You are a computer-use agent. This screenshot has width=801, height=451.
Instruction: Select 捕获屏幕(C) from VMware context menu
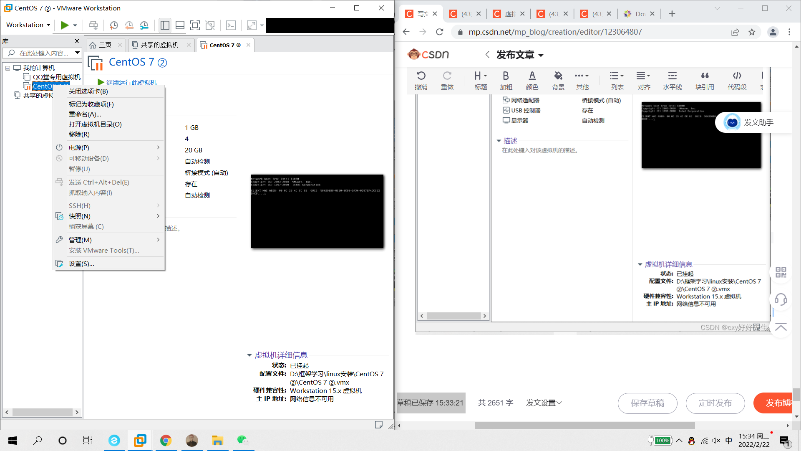pos(86,226)
